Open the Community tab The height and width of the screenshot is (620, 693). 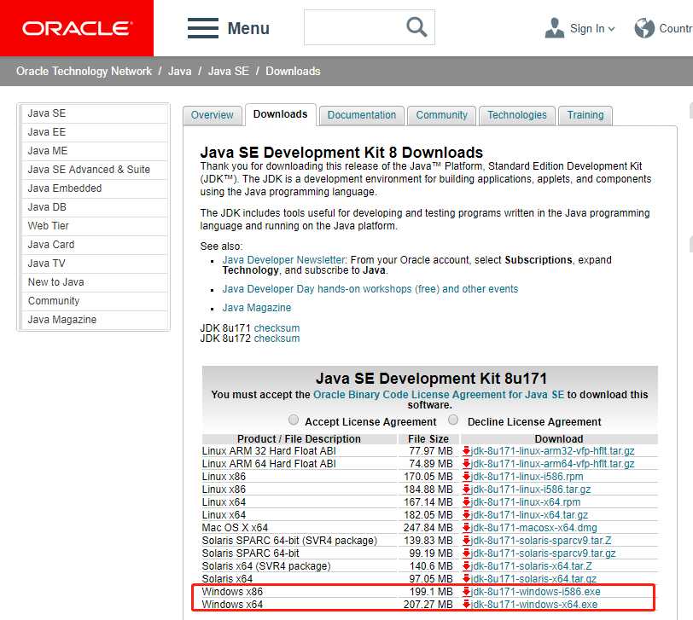(x=441, y=115)
